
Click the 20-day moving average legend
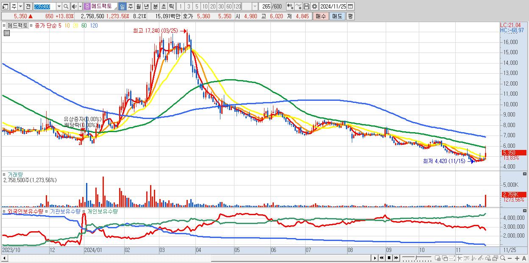pyautogui.click(x=75, y=26)
